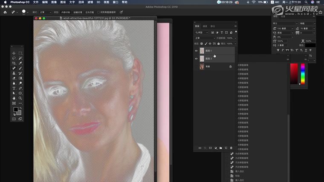Select the Horizontal Type tool

tap(14, 88)
